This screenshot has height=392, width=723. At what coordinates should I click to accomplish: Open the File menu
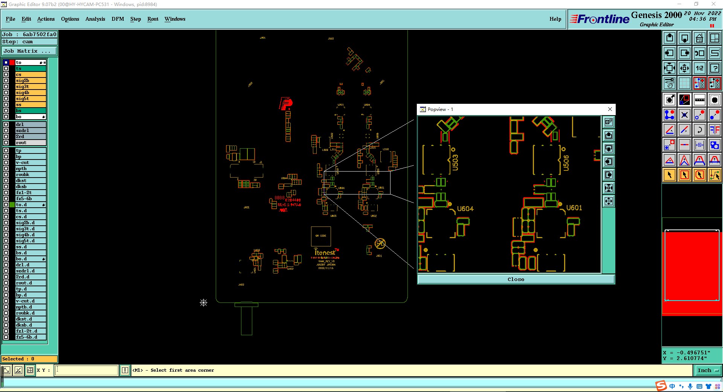pyautogui.click(x=11, y=19)
